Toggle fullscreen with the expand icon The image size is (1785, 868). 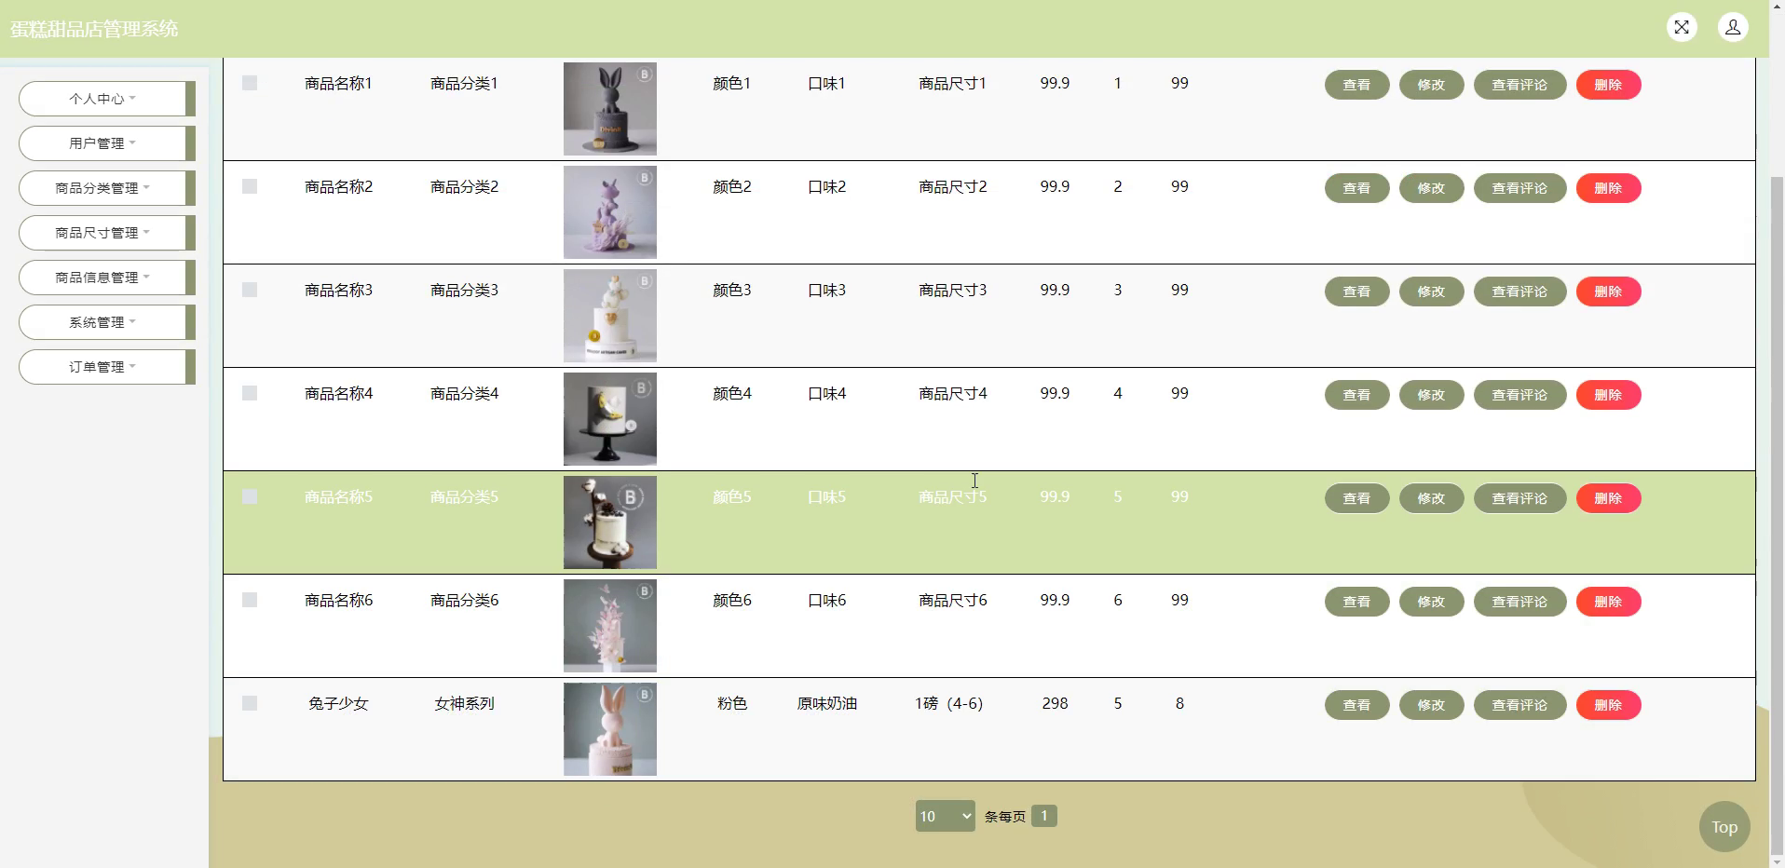coord(1682,28)
